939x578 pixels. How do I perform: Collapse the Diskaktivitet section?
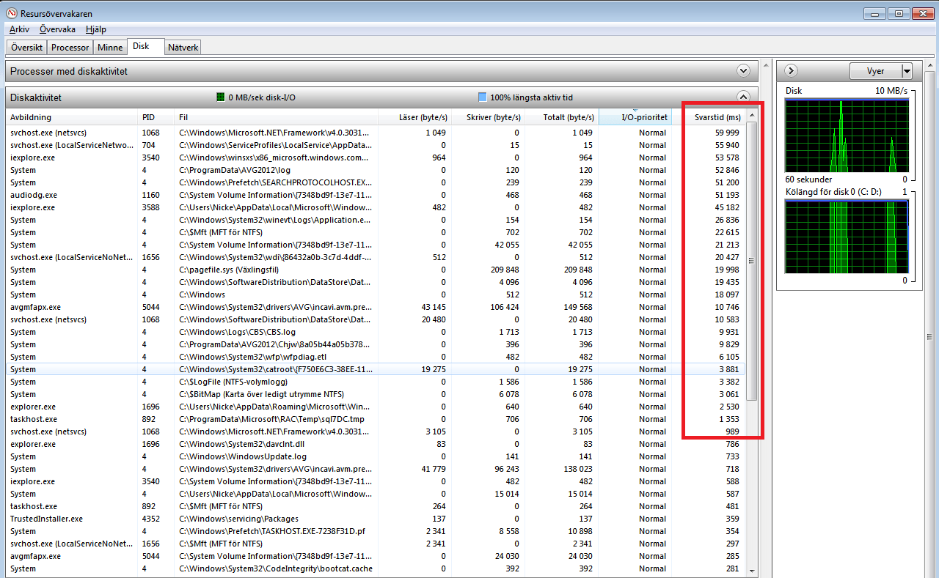pyautogui.click(x=743, y=97)
